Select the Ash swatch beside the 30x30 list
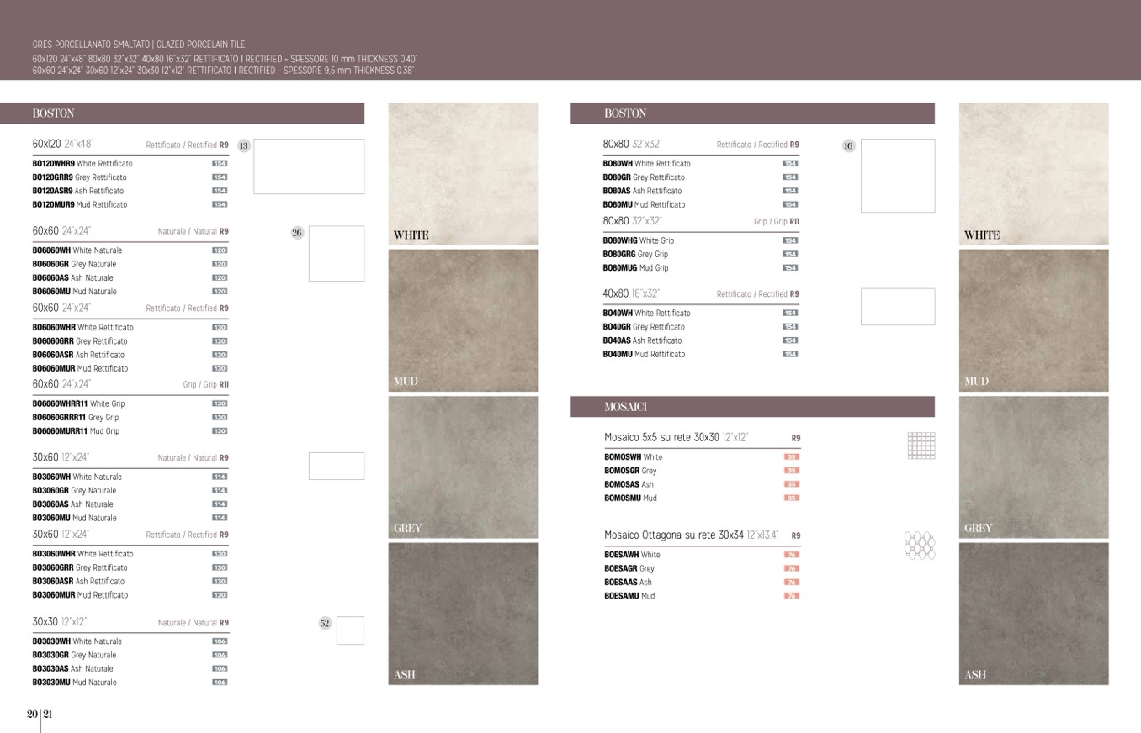Screen dimensions: 1141x733 pos(463,614)
